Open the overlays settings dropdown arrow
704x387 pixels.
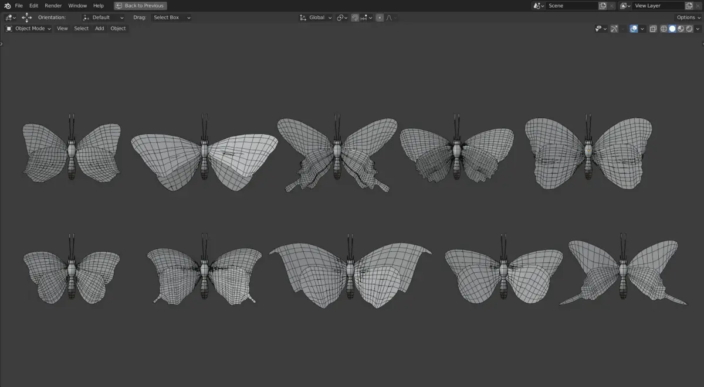click(642, 29)
